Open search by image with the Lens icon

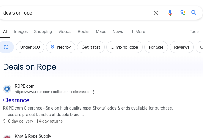pos(182,13)
